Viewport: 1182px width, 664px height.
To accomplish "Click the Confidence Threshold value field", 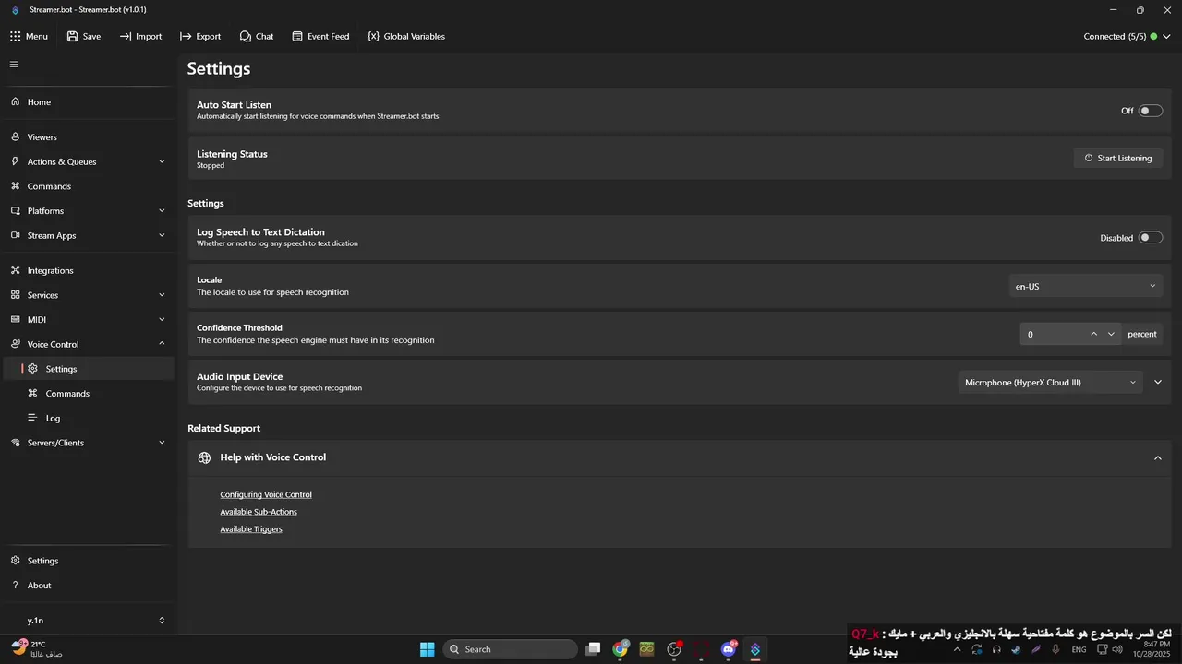I will pyautogui.click(x=1053, y=334).
